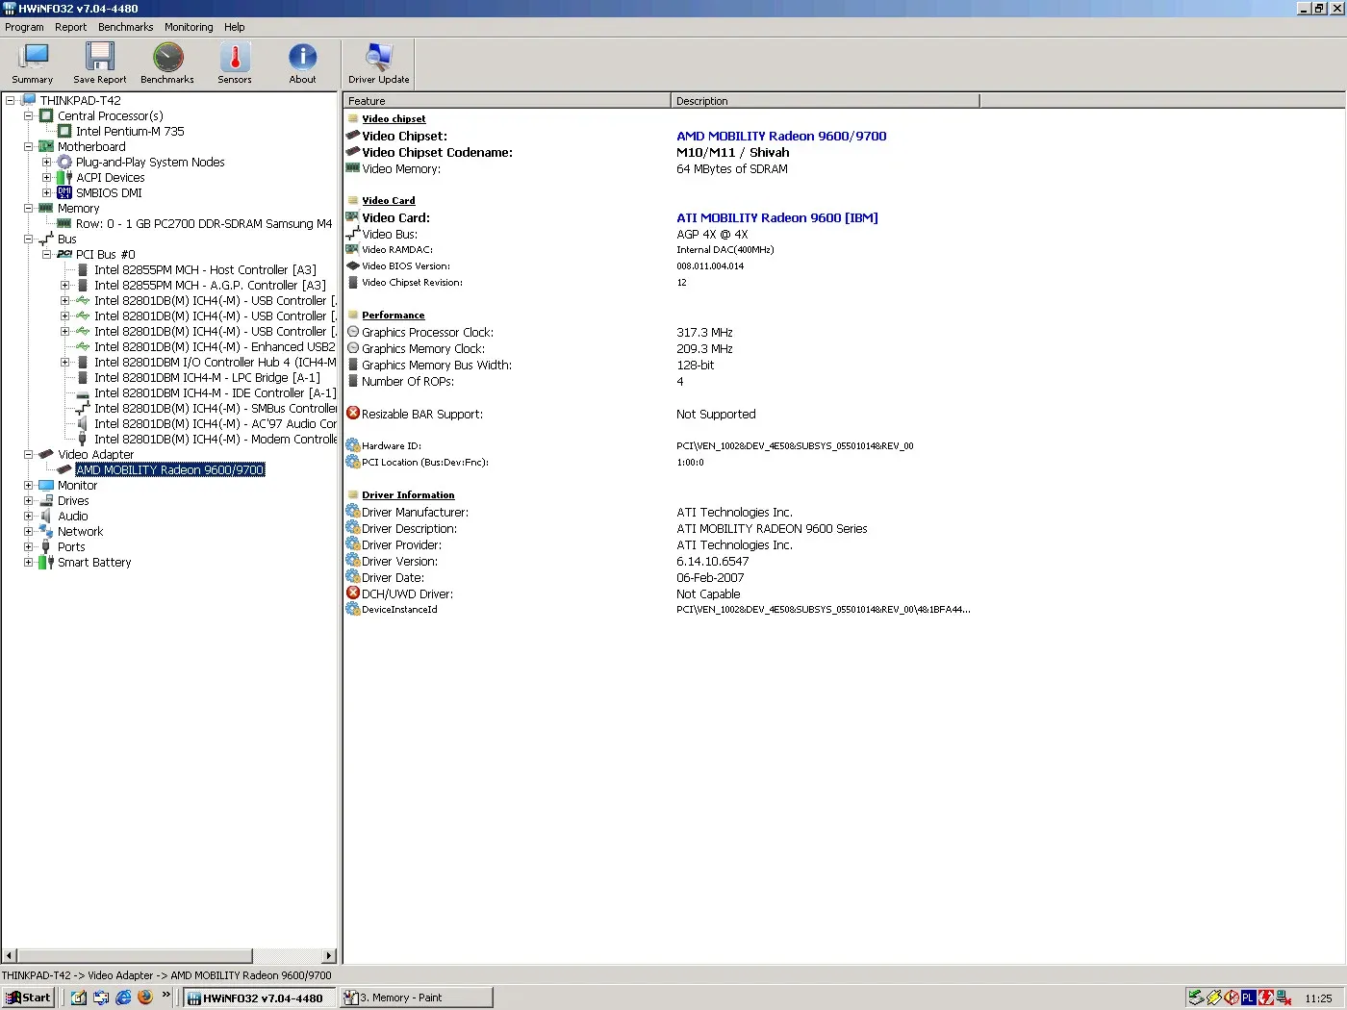Open the Benchmarks menu
Viewport: 1347px width, 1010px height.
(125, 27)
